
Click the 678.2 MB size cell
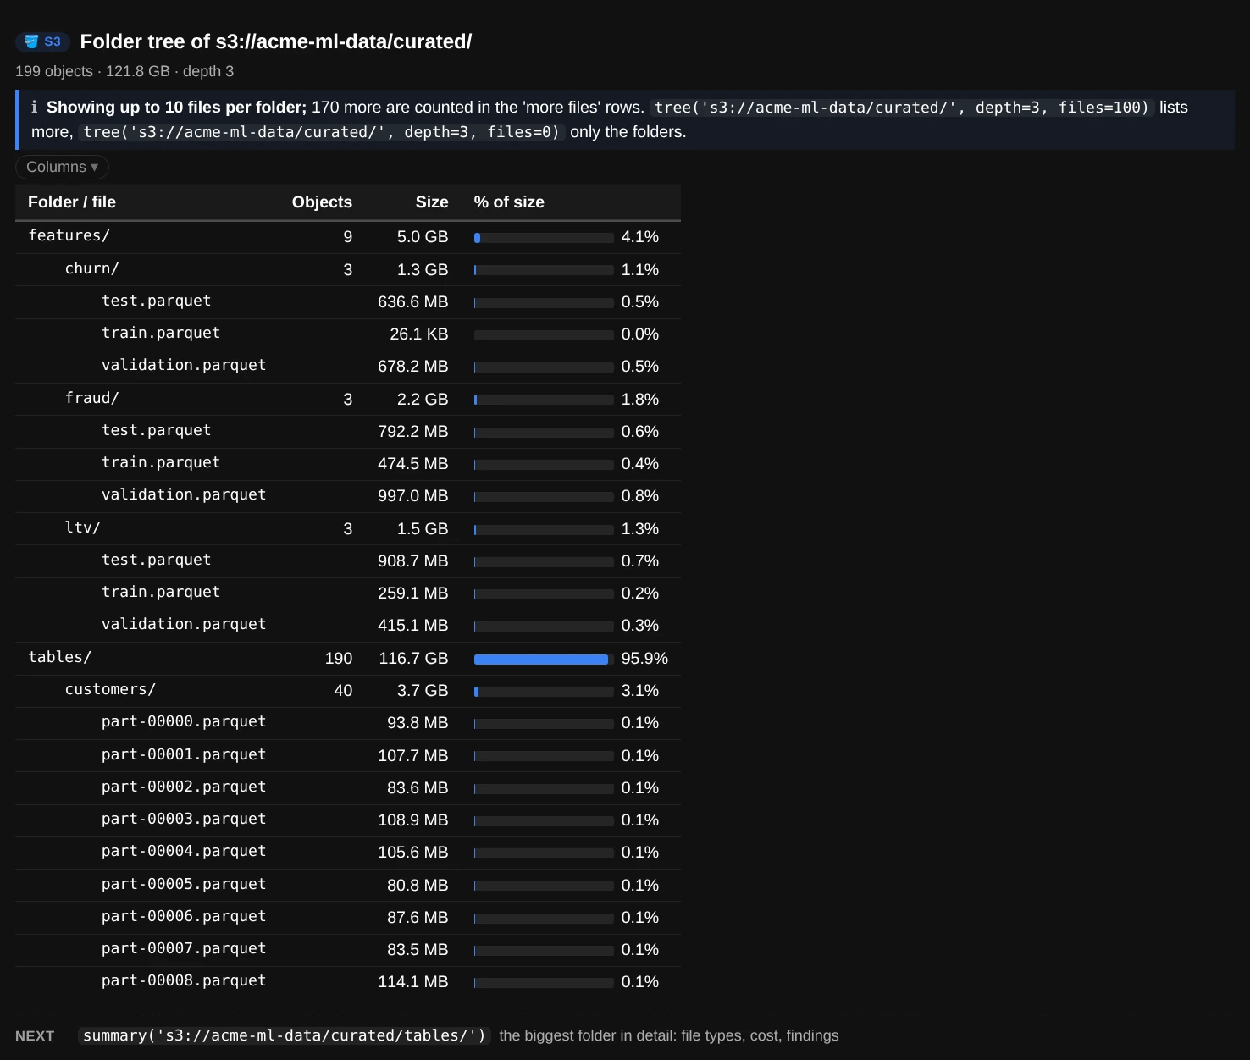(x=413, y=367)
